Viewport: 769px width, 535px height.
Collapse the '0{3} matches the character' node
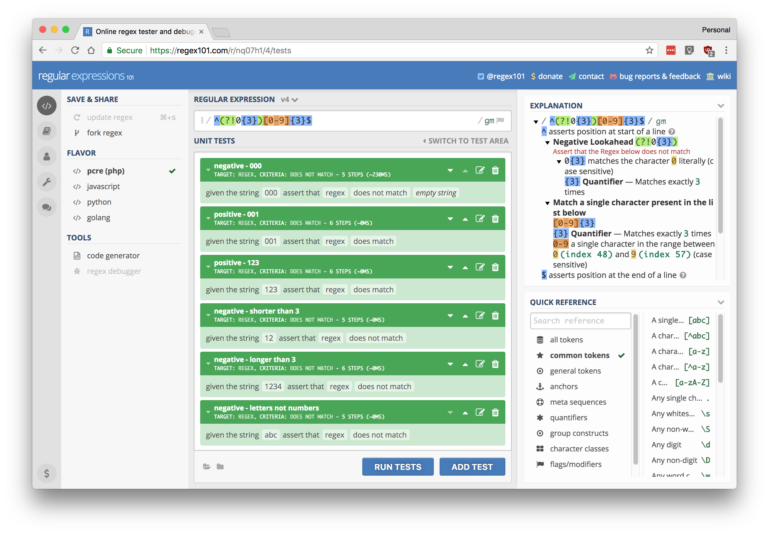coord(559,162)
